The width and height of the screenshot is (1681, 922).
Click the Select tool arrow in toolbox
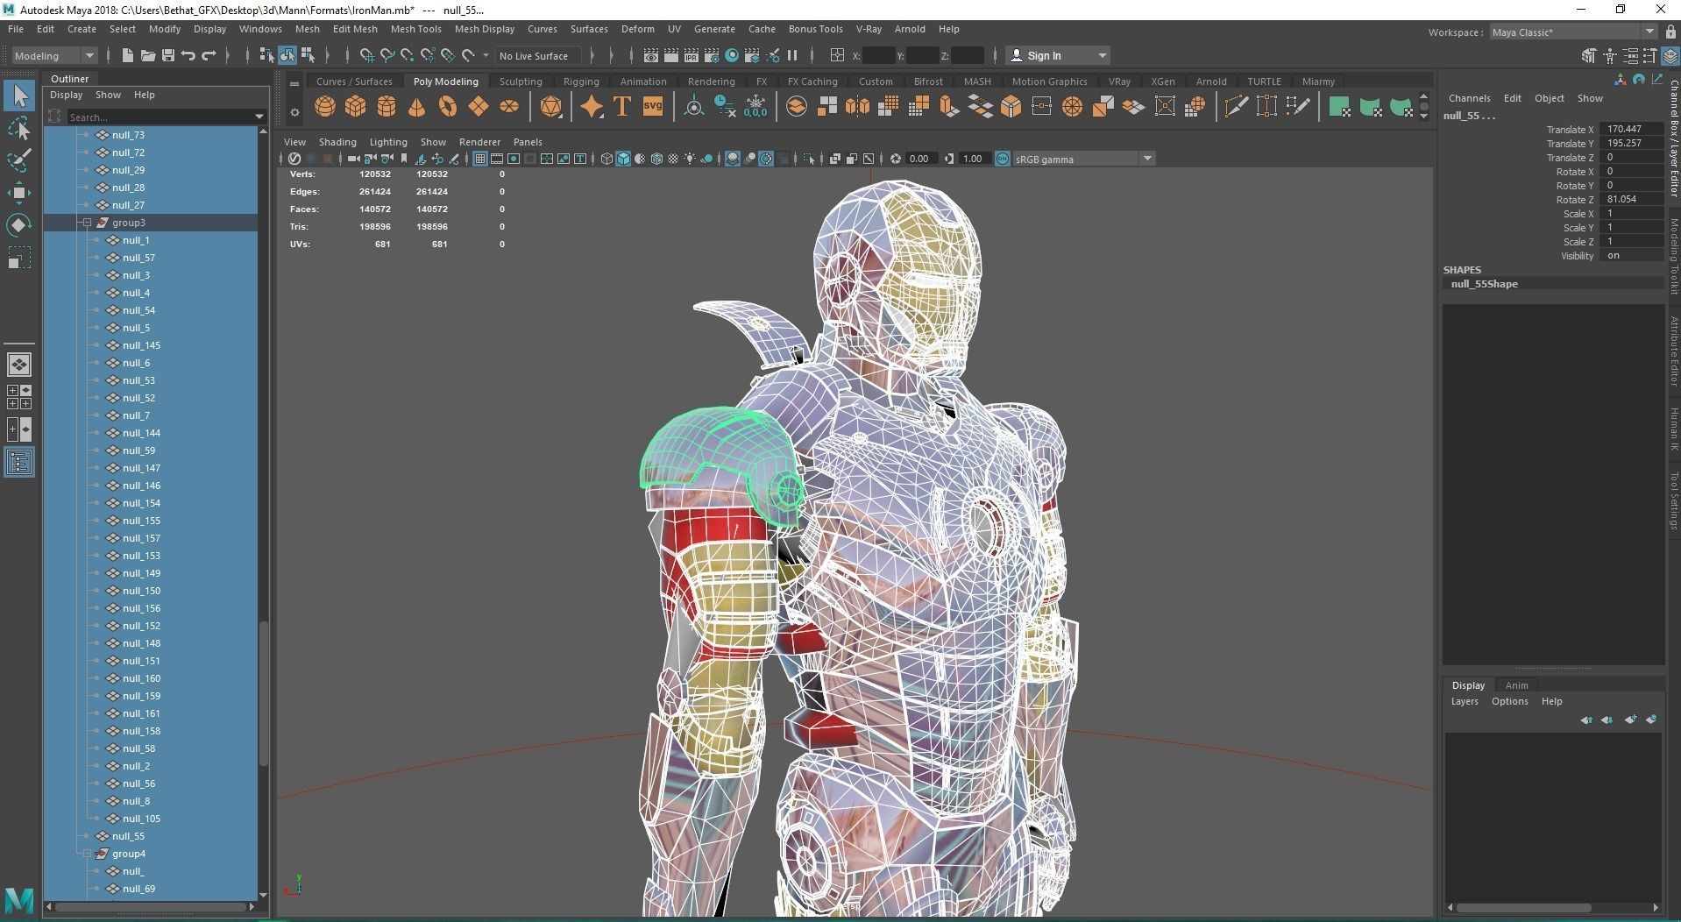18,96
